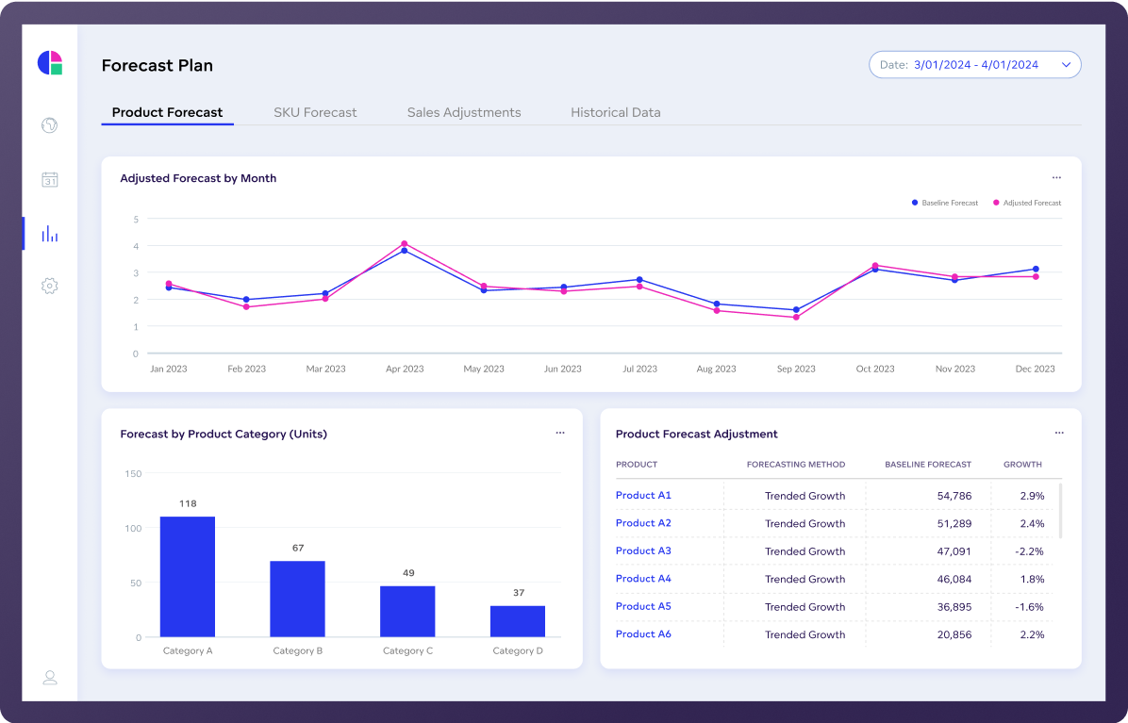Viewport: 1128px width, 723px height.
Task: Click the app logo in the sidebar
Action: coord(50,63)
